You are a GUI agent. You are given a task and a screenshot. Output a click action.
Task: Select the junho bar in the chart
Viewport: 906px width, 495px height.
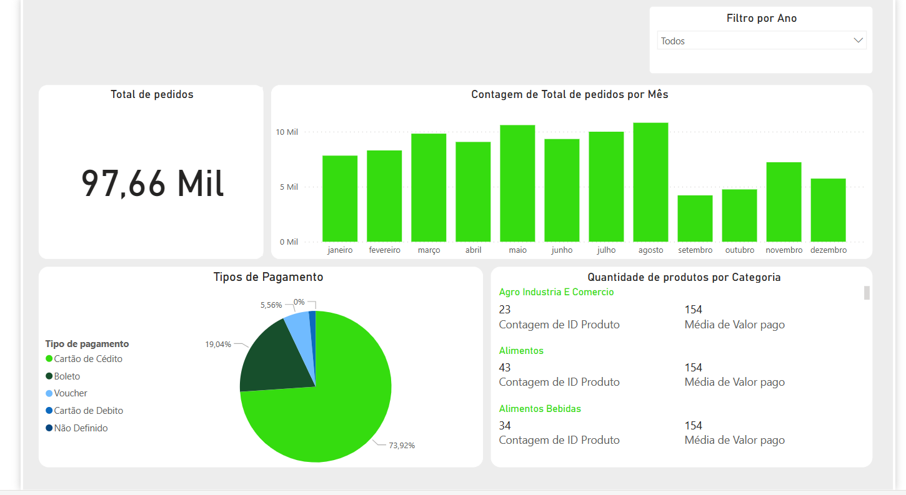(x=562, y=190)
